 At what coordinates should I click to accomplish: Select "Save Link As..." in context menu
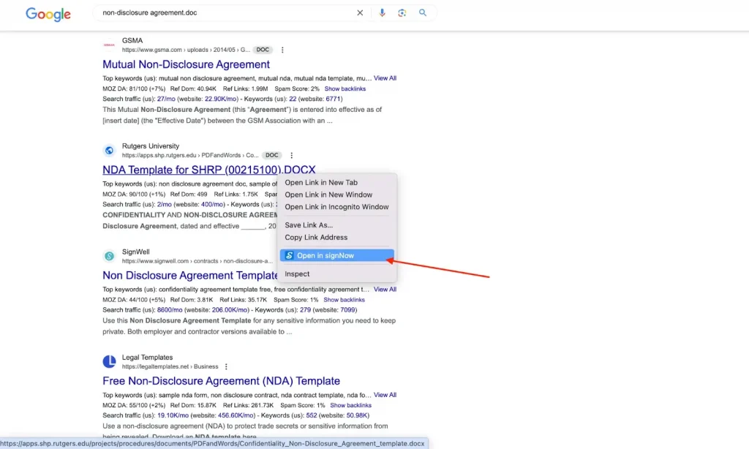(309, 225)
